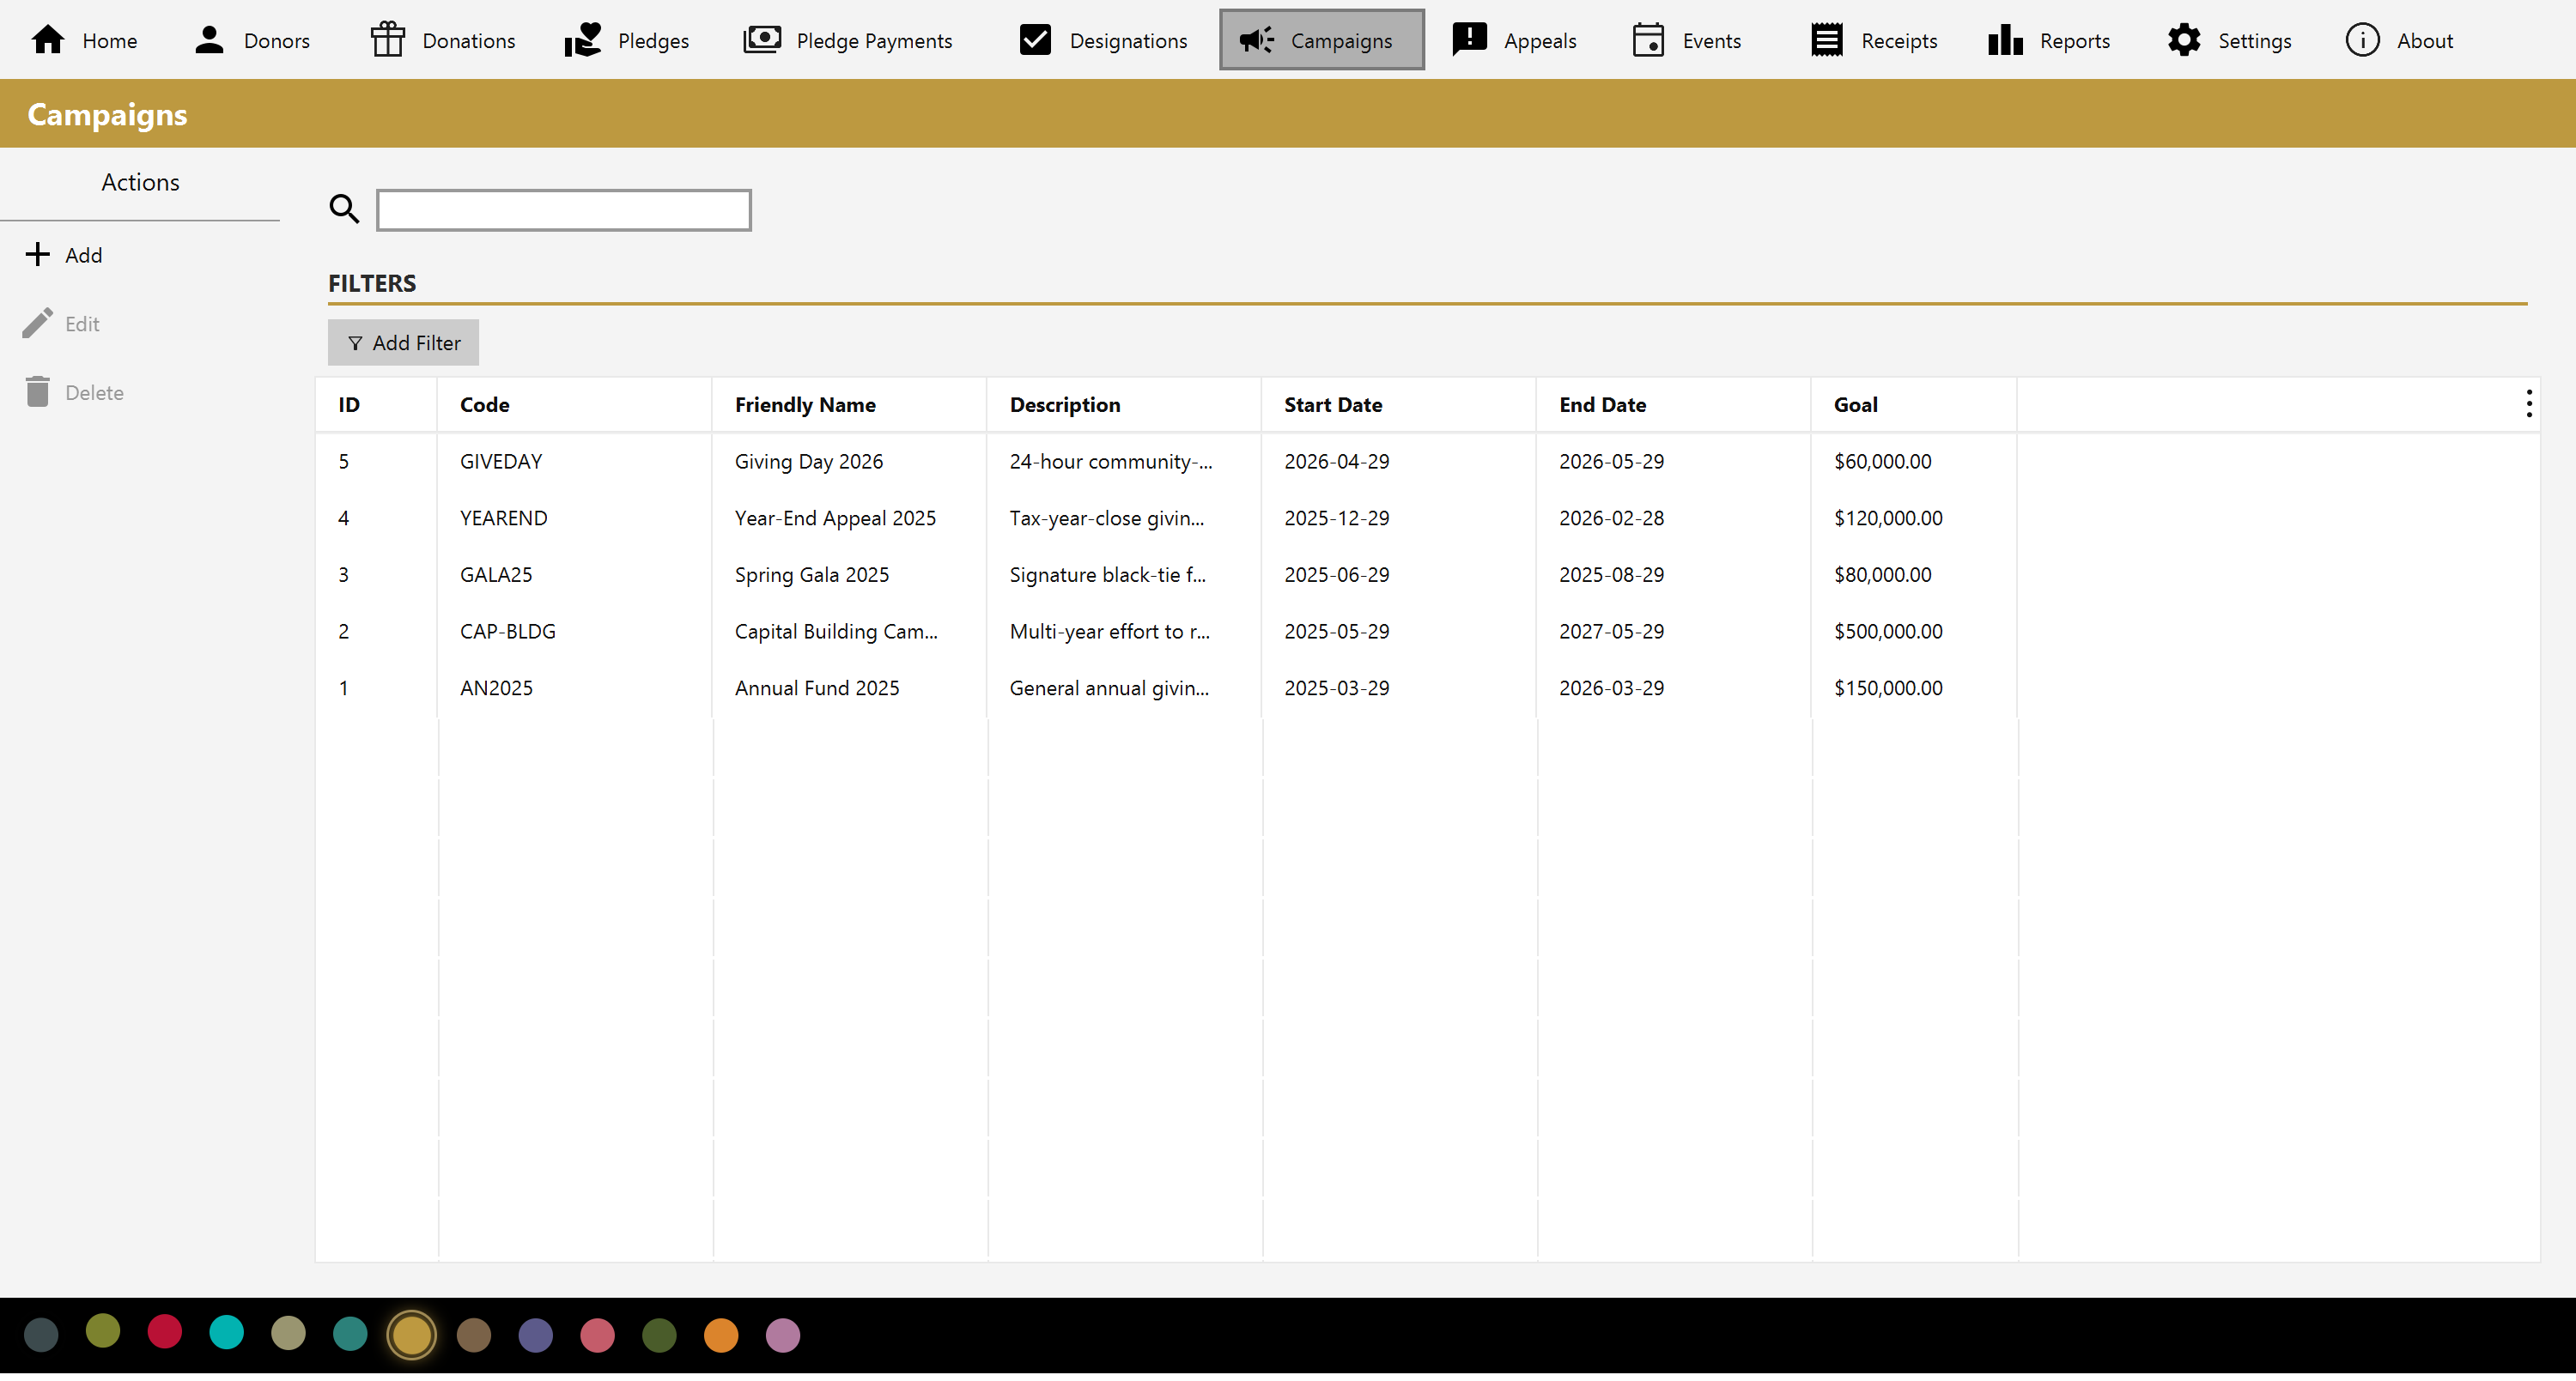Viewport: 2576px width, 1381px height.
Task: Click the Campaigns megaphone icon
Action: click(x=1257, y=40)
